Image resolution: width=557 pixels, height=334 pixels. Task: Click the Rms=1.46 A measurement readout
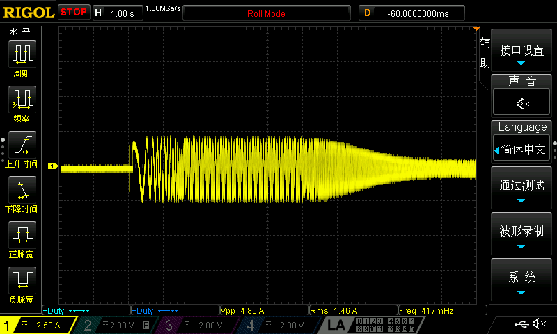click(354, 310)
